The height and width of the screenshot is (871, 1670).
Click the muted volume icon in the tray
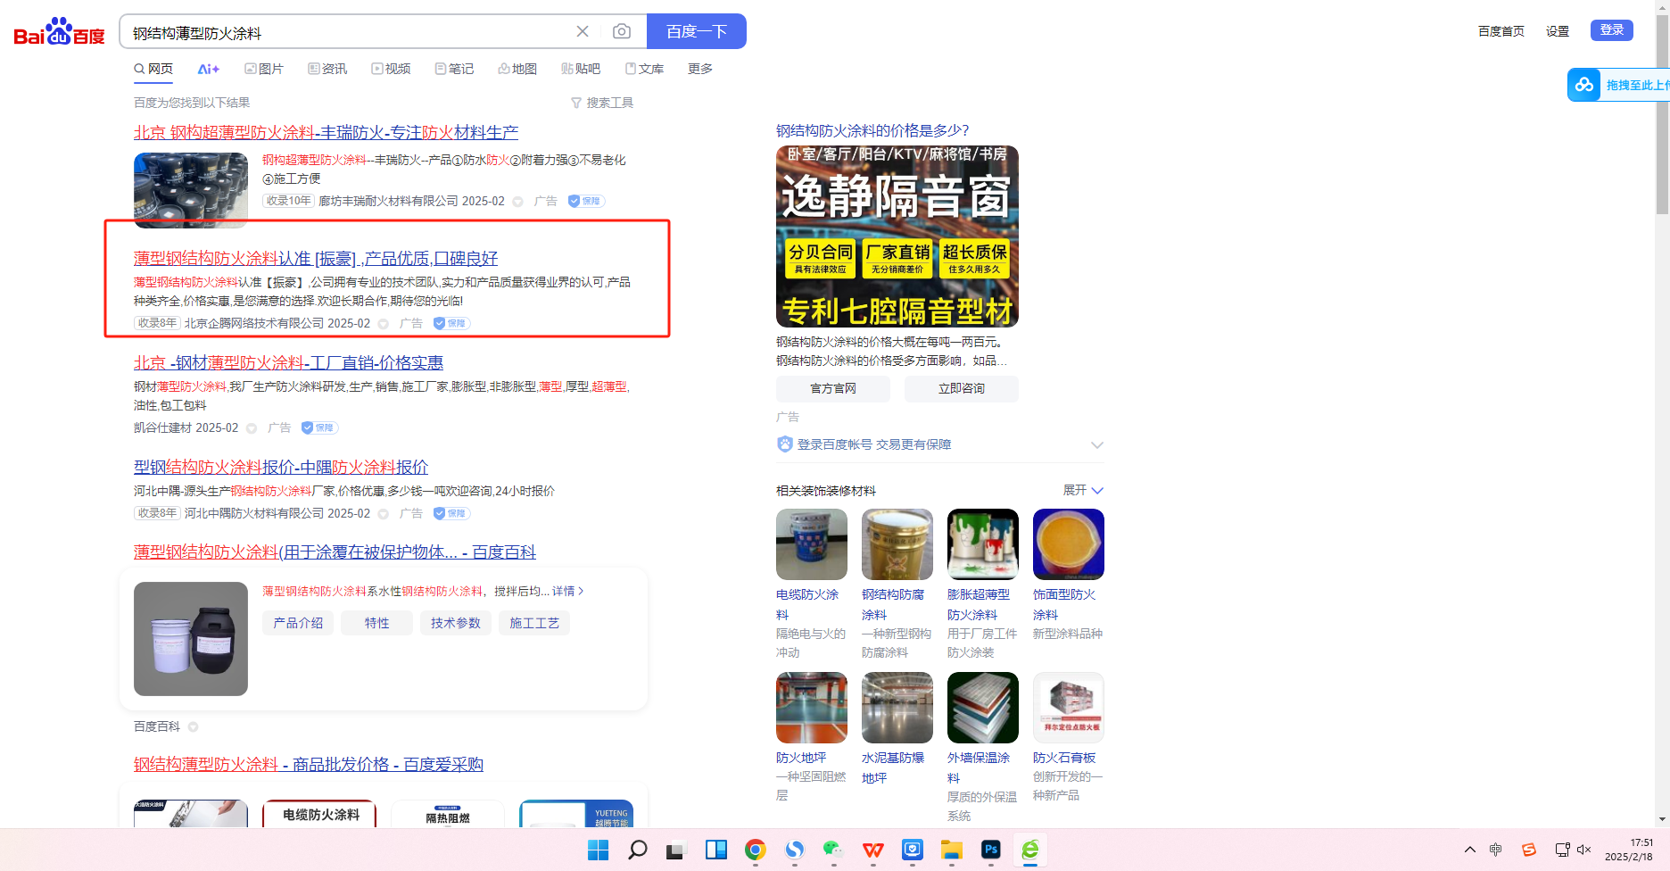click(1584, 850)
